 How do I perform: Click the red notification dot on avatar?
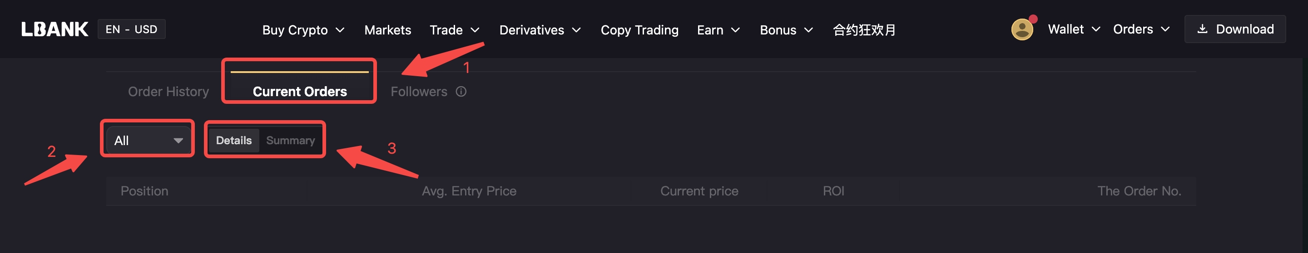[x=1033, y=19]
